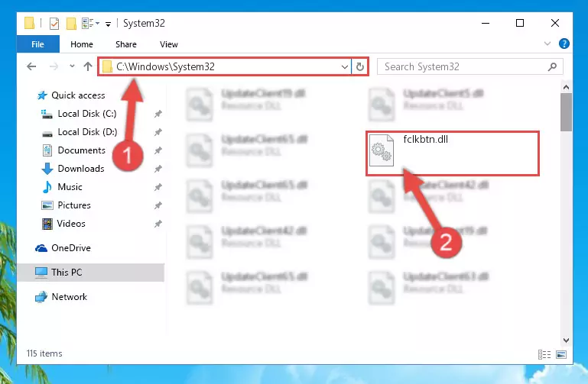Select This PC in navigation pane
Viewport: 588px width, 384px height.
[x=67, y=273]
